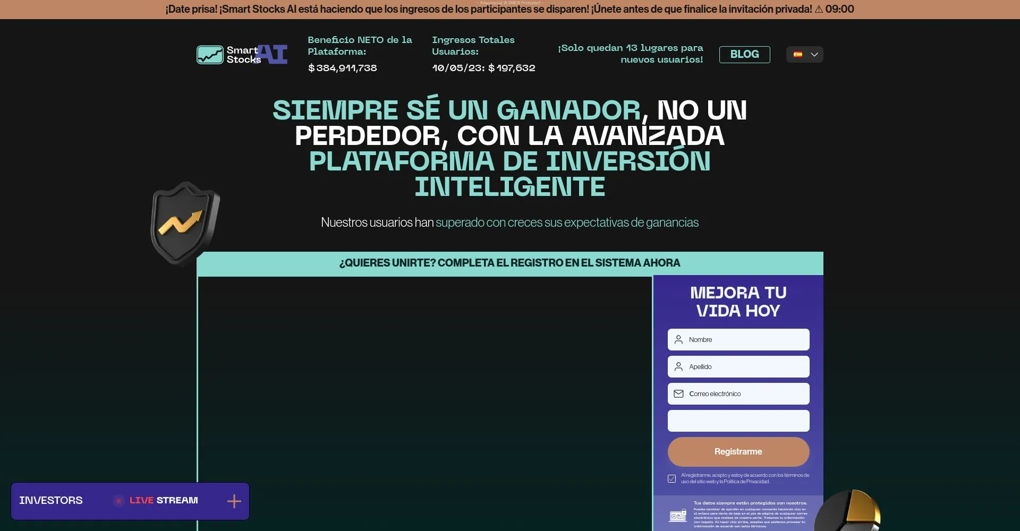Click the 09:00 countdown timer in top banner

(840, 9)
